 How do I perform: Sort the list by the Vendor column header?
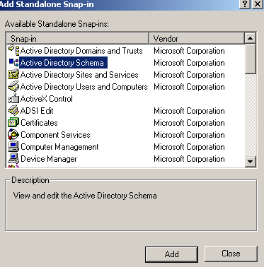click(x=197, y=38)
